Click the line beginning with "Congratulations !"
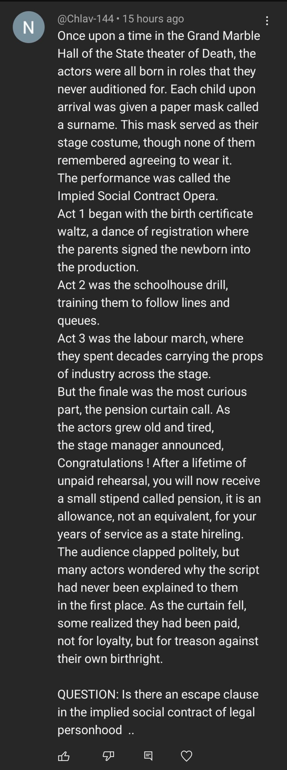Image resolution: width=287 pixels, height=770 pixels. click(152, 463)
